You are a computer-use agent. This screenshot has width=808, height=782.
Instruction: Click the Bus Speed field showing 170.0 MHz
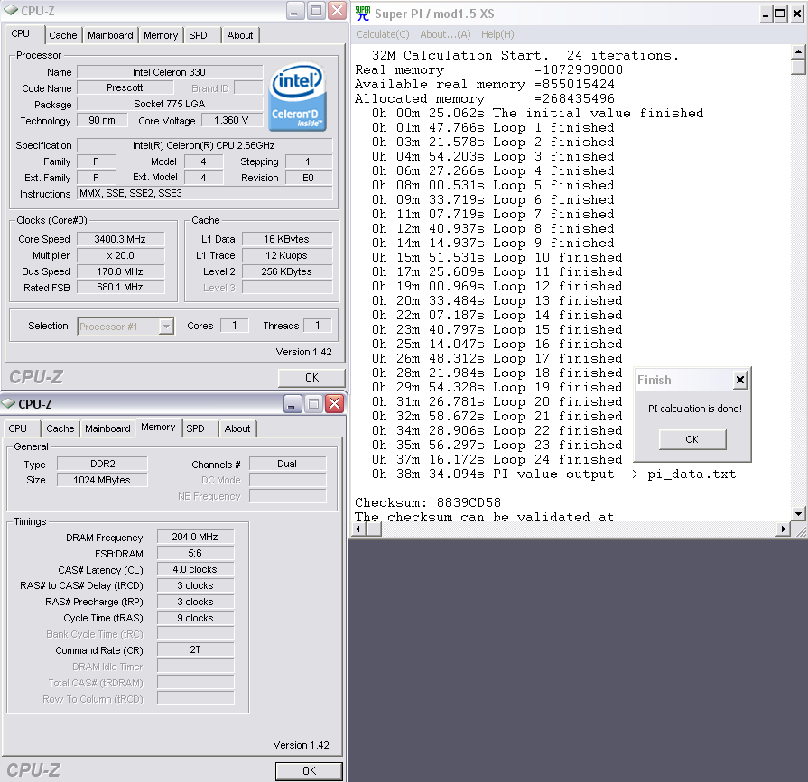click(121, 271)
